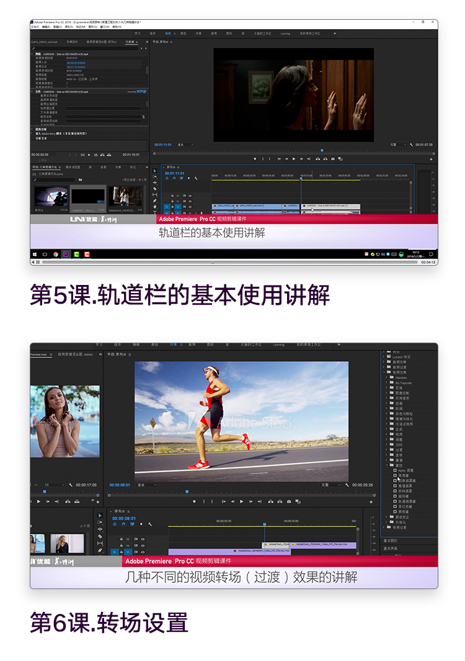The width and height of the screenshot is (465, 661).
Task: Select Track Select Forward tool, lesson 5
Action: pos(154,177)
